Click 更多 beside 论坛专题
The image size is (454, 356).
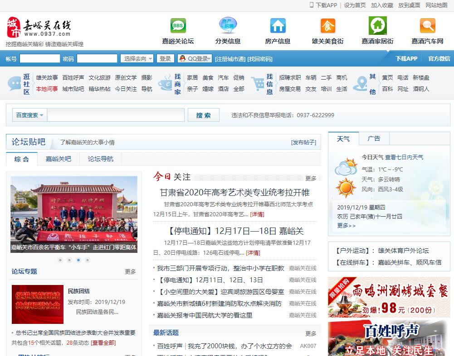click(x=130, y=271)
